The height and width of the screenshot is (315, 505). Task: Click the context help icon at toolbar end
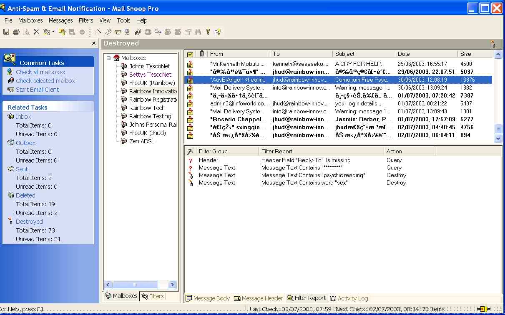[218, 32]
